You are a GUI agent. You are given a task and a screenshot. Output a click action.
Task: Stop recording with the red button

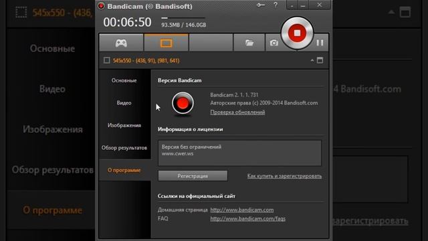[297, 33]
